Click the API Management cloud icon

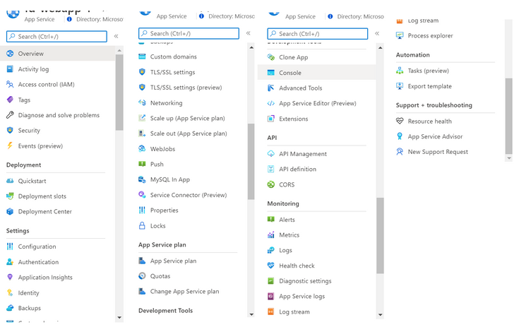point(271,154)
